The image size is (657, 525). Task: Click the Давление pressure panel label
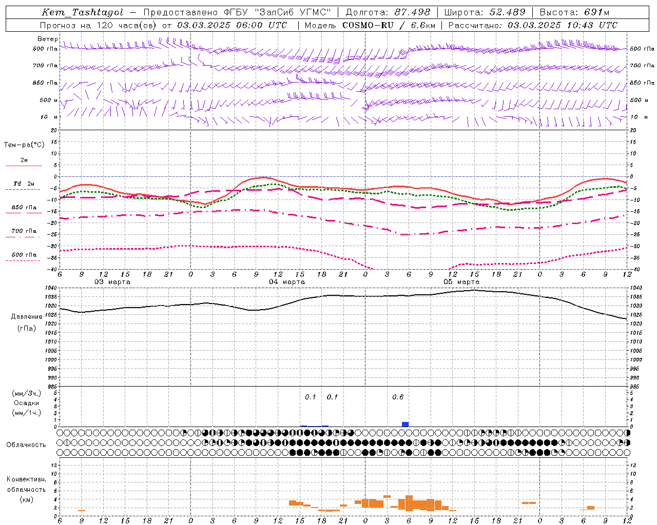(27, 317)
